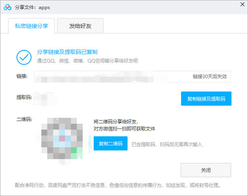
Task: Click the Baidu Netdisk cloud logo icon
Action: point(7,7)
